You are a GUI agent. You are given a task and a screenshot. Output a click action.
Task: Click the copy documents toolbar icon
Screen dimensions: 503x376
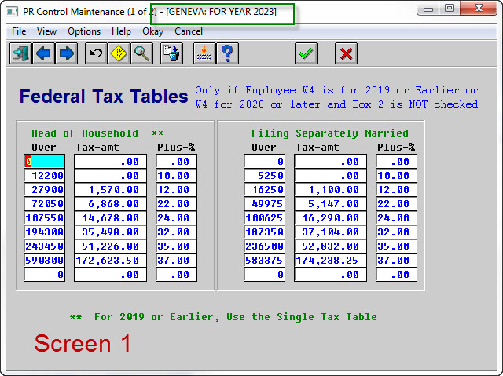171,53
